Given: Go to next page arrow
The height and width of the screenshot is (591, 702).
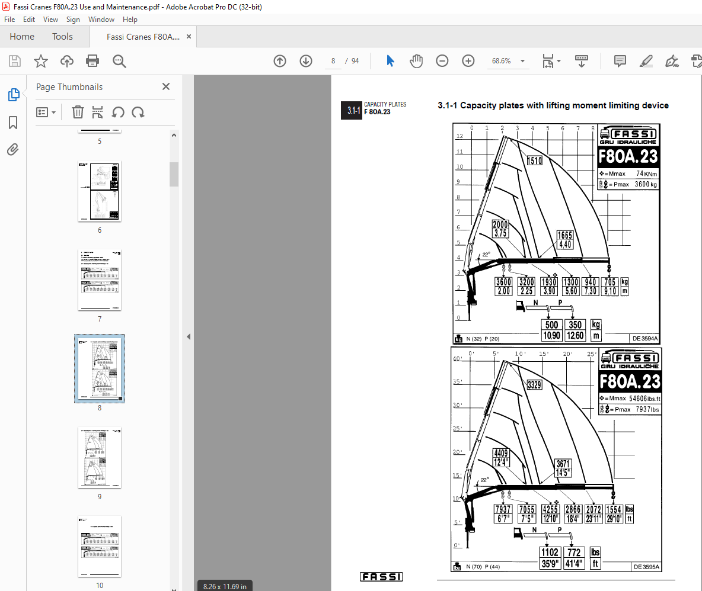Looking at the screenshot, I should [x=306, y=61].
